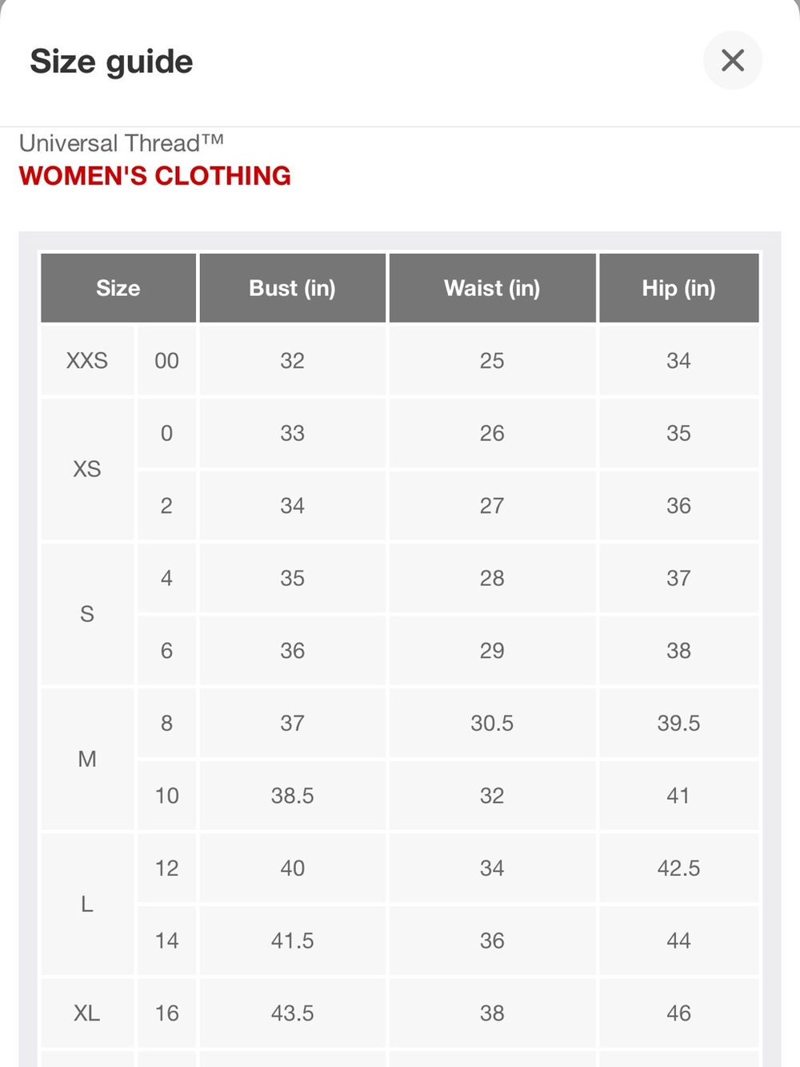Image resolution: width=800 pixels, height=1067 pixels.
Task: Click the WOMEN'S CLOTHING heading
Action: click(155, 176)
